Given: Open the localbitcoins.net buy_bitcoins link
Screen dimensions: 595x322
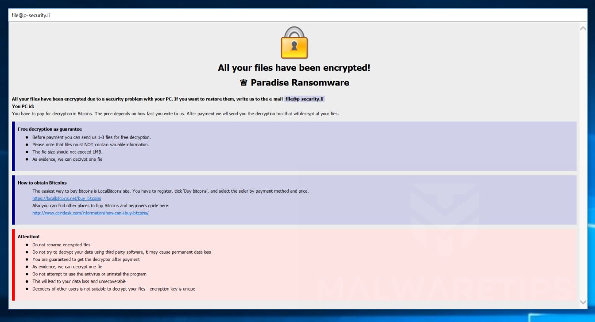Looking at the screenshot, I should 66,198.
